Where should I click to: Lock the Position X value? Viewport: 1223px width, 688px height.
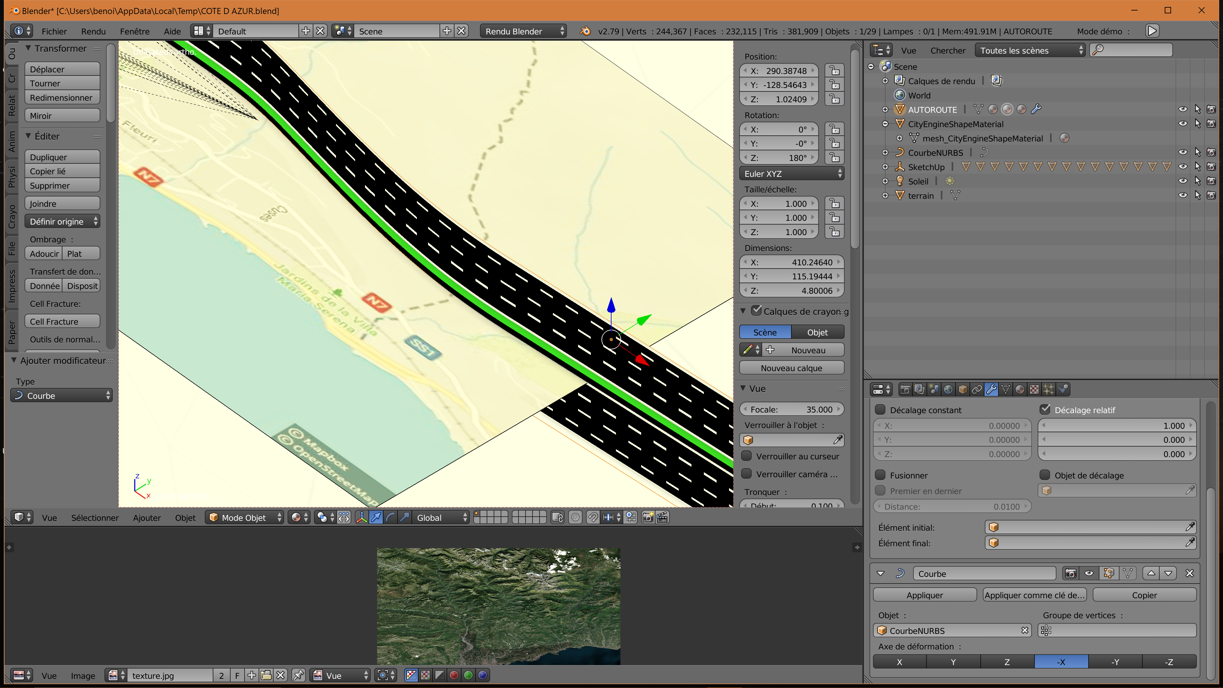pyautogui.click(x=835, y=71)
